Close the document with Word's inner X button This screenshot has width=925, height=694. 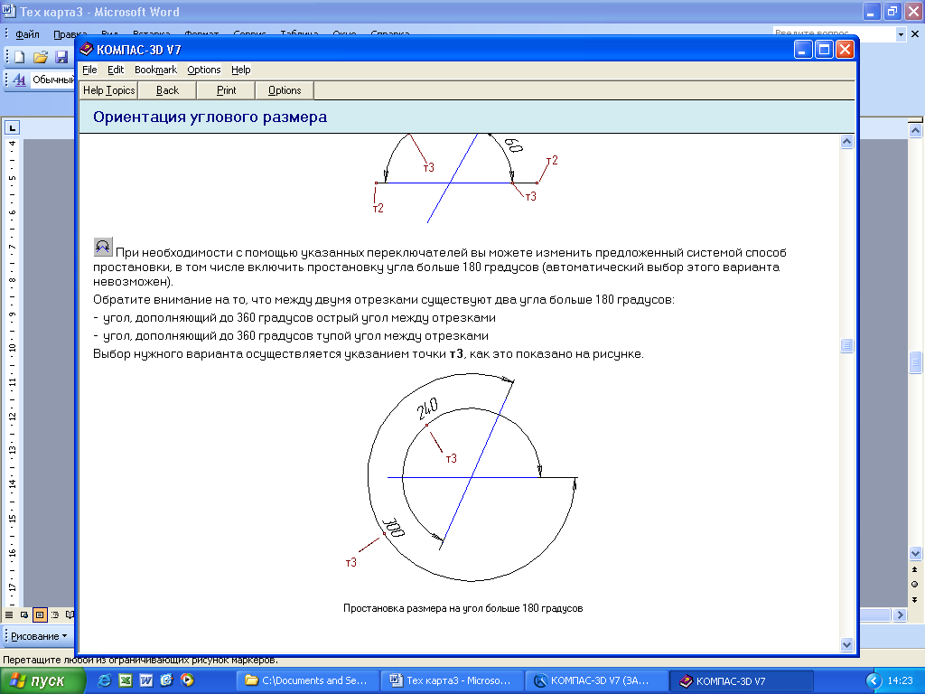point(915,33)
